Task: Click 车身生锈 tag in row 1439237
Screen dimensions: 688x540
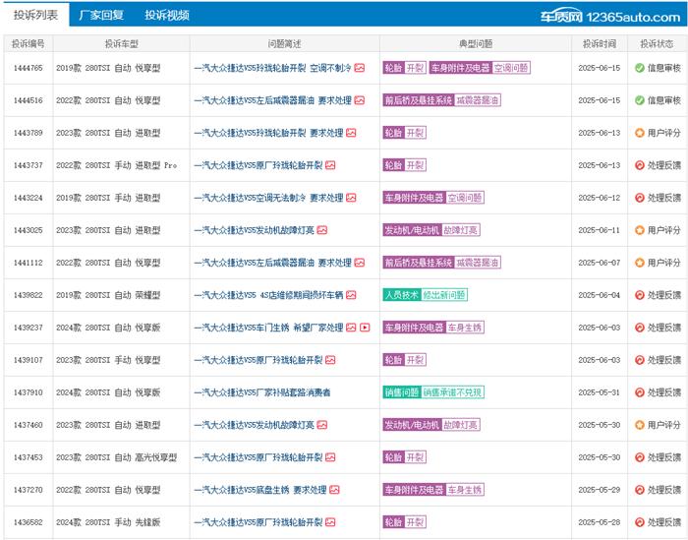Action: (x=465, y=328)
